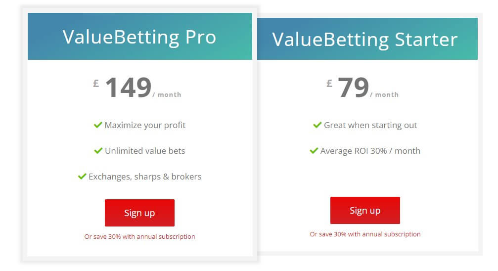Image resolution: width=498 pixels, height=271 pixels.
Task: Click the 79 price figure
Action: tap(353, 88)
